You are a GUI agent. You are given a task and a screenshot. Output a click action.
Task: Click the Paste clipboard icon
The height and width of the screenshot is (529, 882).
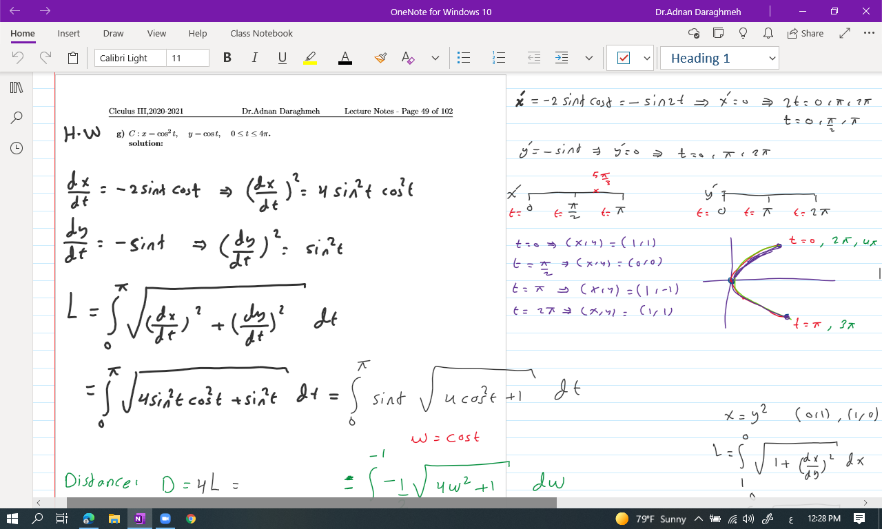(73, 58)
